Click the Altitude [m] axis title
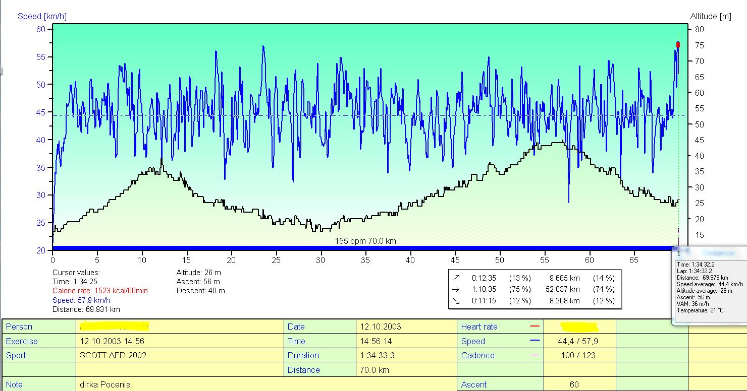Viewport: 747px width, 391px height. [x=711, y=17]
